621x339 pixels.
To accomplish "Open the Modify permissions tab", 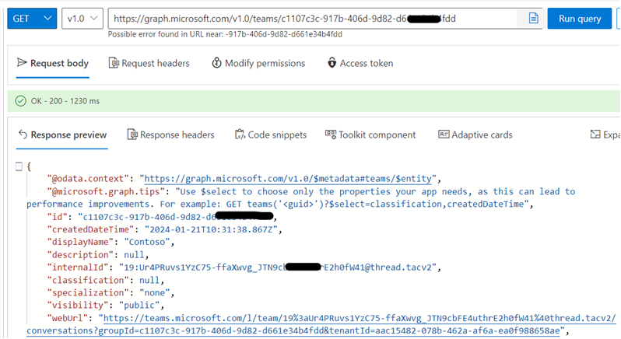I will [x=258, y=63].
